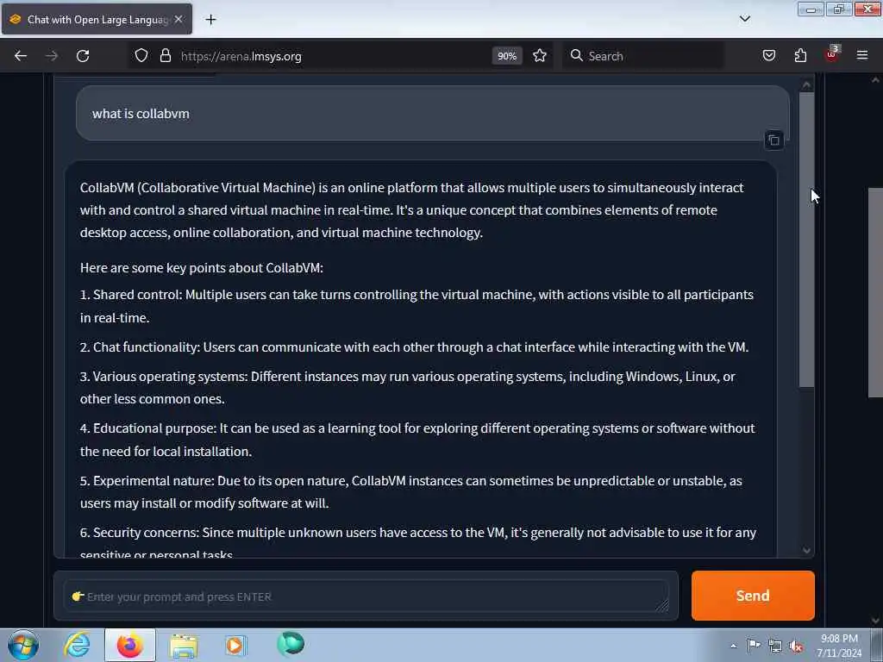The width and height of the screenshot is (883, 662).
Task: Click the '4. Educational purpose' list item
Action: (x=417, y=440)
